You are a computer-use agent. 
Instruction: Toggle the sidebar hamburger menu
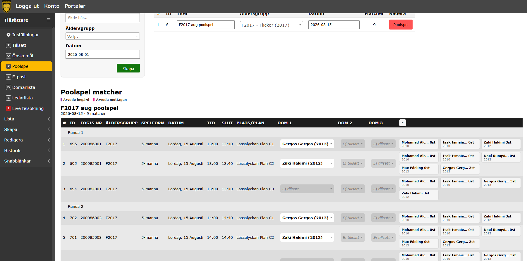49,20
